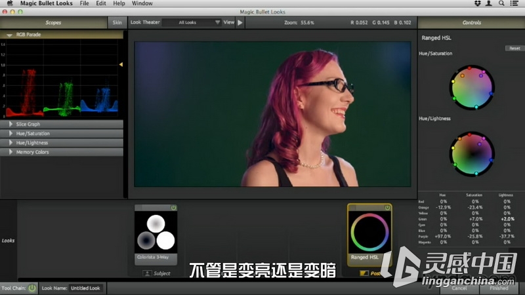Select the red handle on Hue/Lightness wheel
This screenshot has height=295, width=525.
(x=470, y=134)
